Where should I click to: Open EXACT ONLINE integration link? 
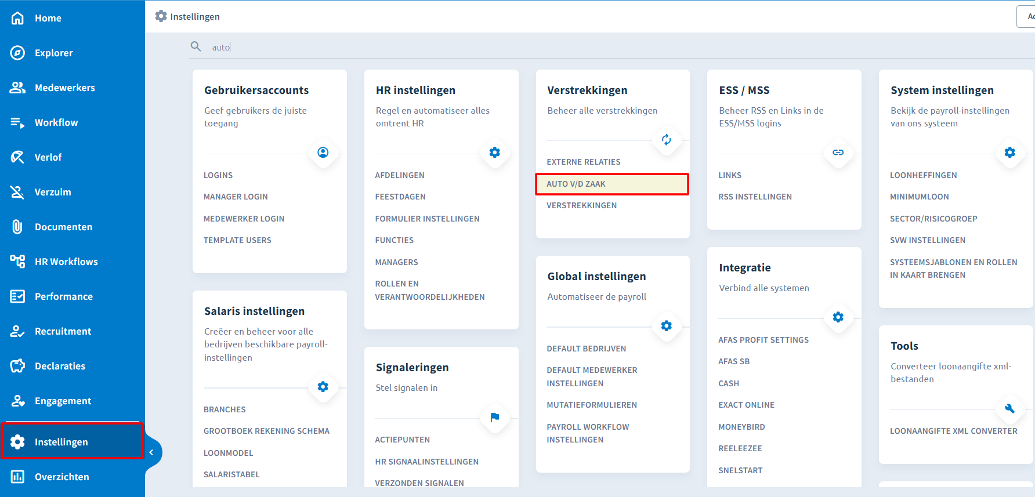[746, 405]
